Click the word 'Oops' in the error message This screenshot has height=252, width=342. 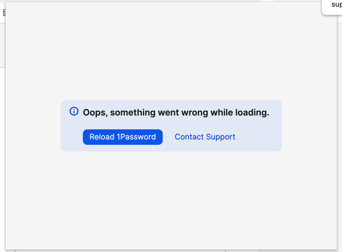pos(94,112)
